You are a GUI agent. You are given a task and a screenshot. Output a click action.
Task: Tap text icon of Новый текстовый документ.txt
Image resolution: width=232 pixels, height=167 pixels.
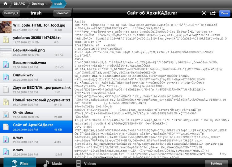6,102
